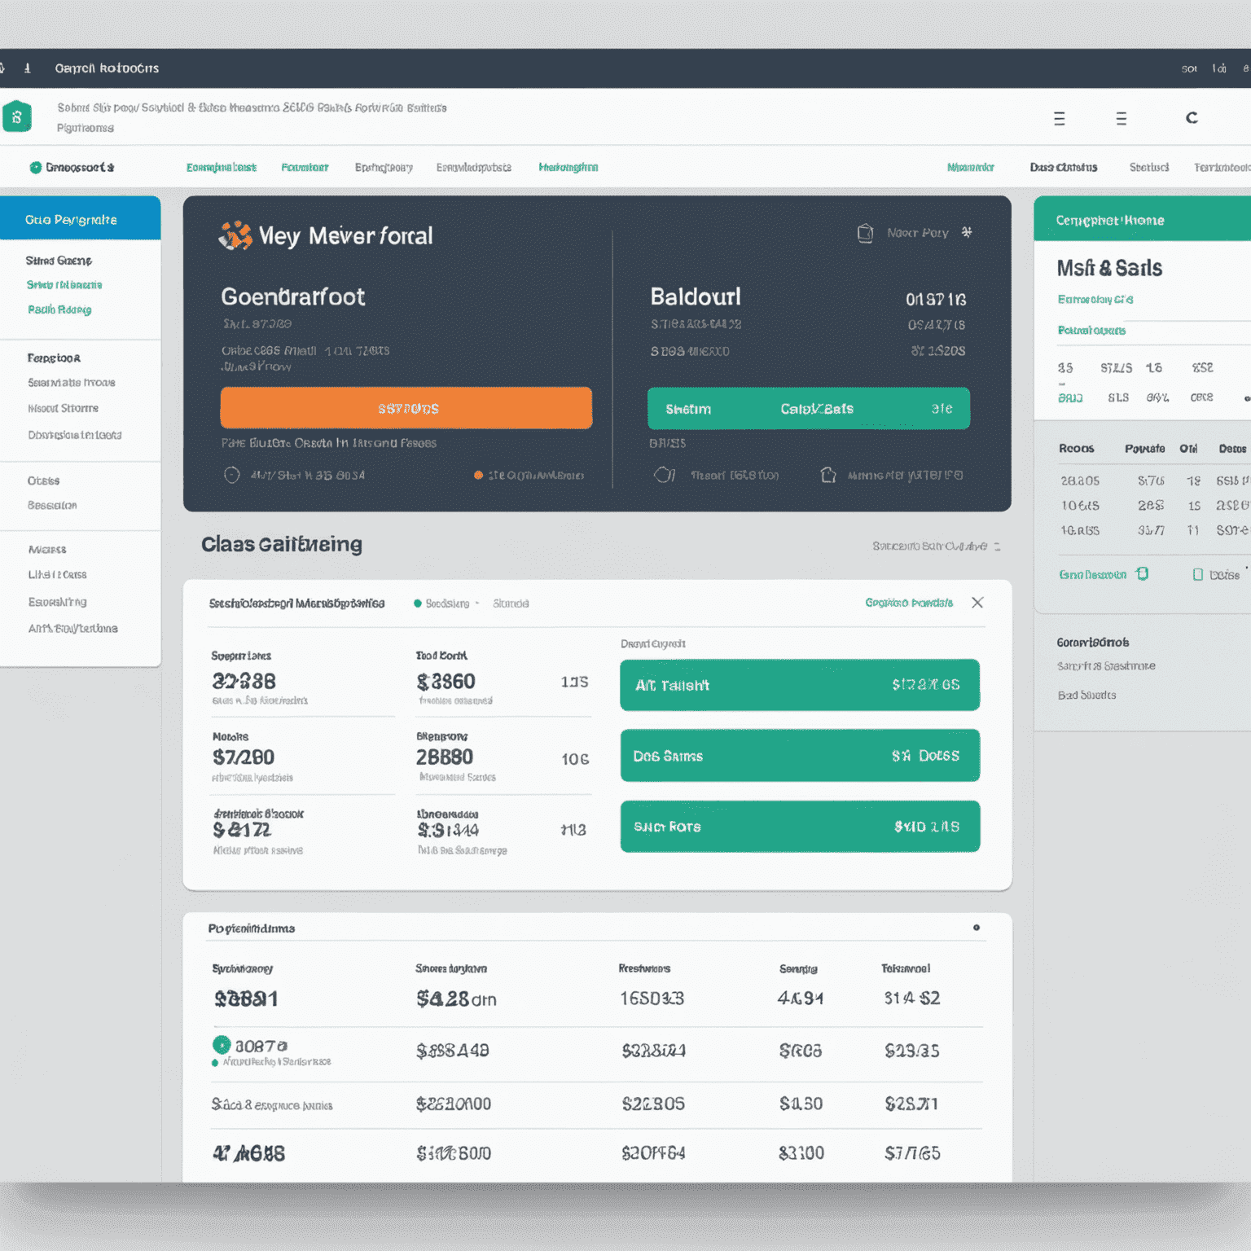Select 'Ihlsoout Sttorrre' in the sidebar
Image resolution: width=1251 pixels, height=1251 pixels.
(x=63, y=408)
